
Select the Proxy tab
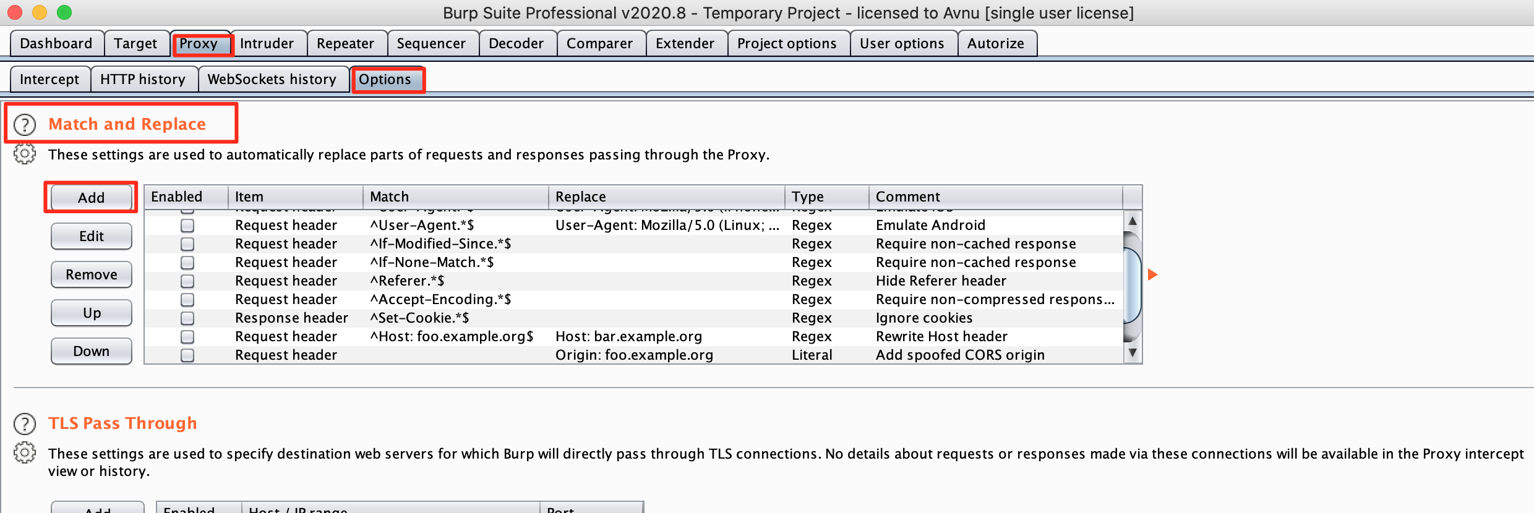tap(199, 43)
